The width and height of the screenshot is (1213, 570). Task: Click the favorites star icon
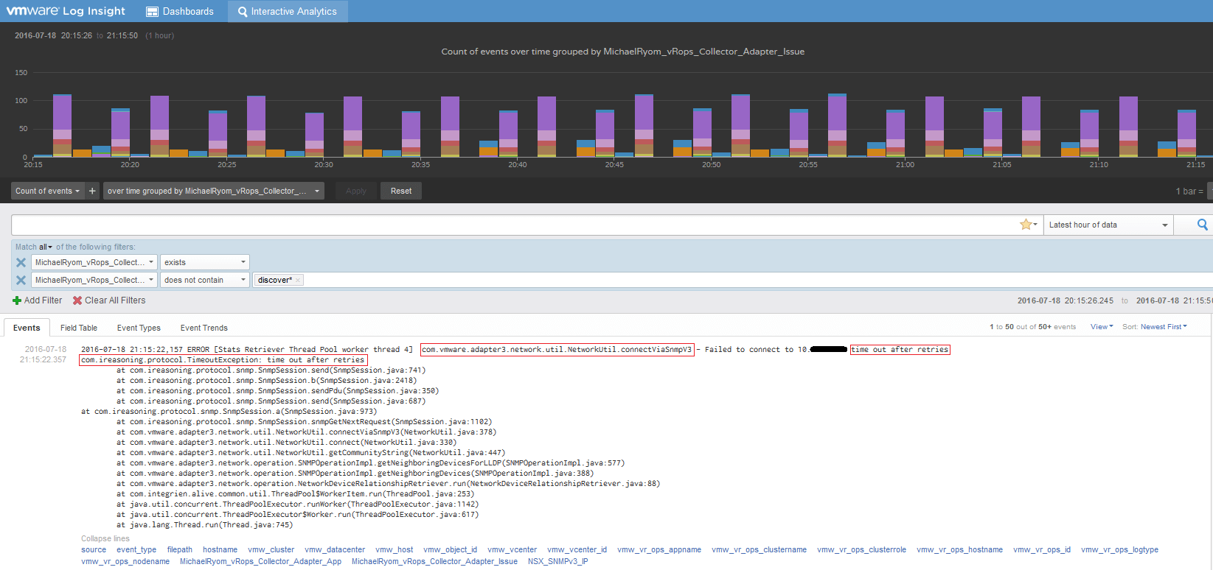coord(1026,225)
